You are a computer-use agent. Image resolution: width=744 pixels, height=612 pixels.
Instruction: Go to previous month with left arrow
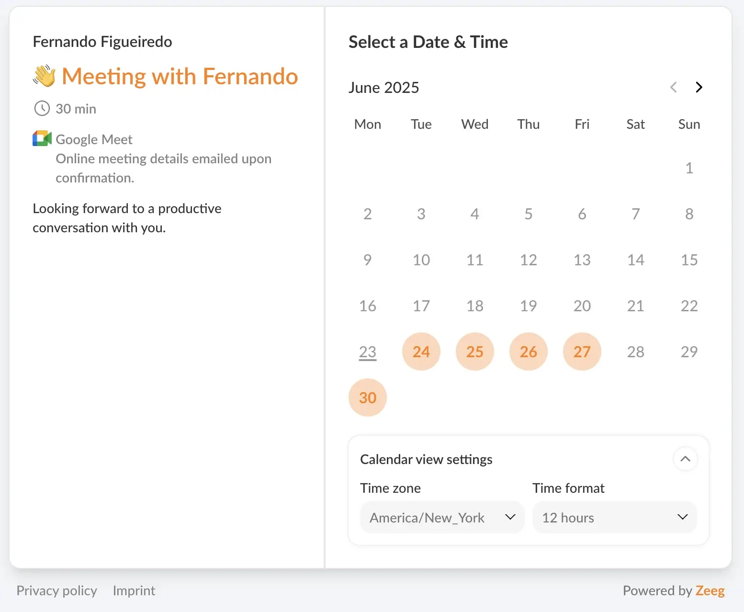pos(674,87)
